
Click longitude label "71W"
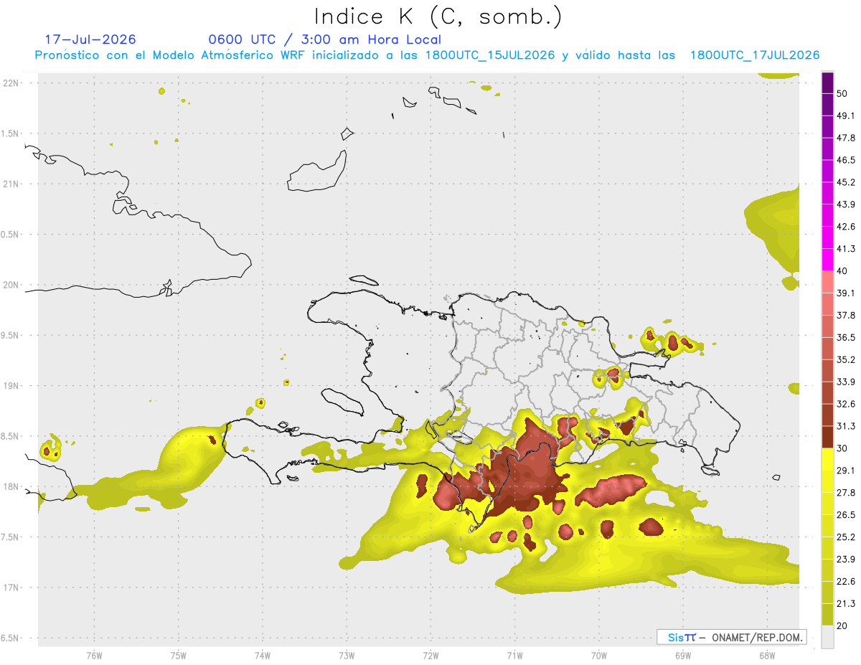click(514, 655)
